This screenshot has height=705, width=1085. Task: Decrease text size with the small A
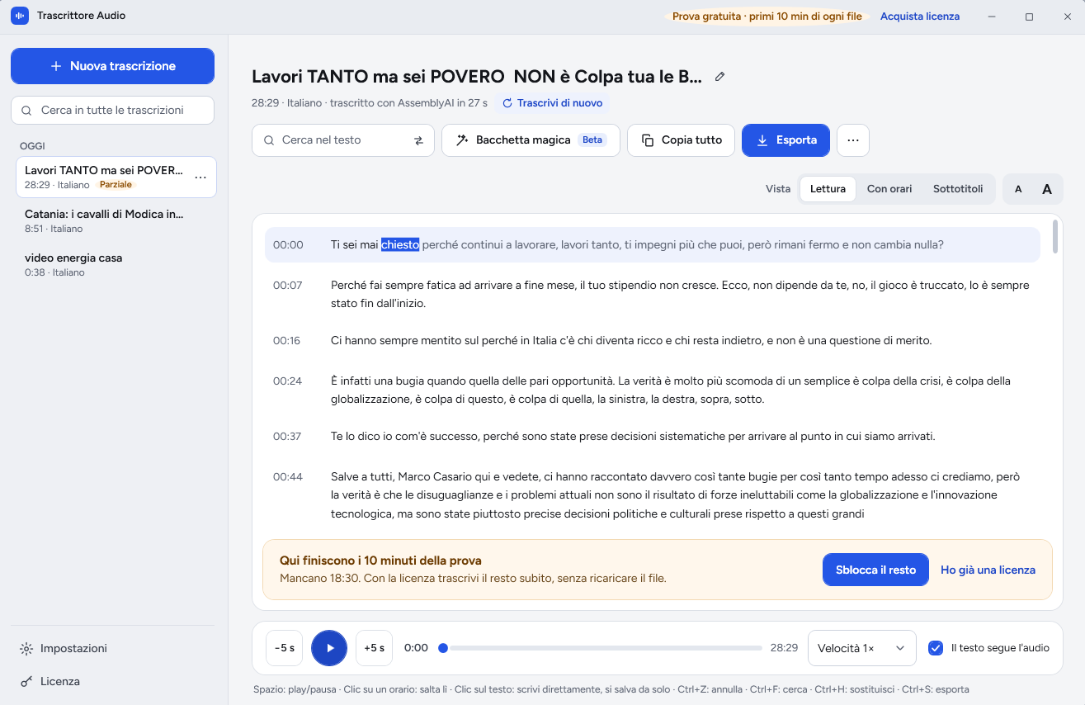point(1018,189)
